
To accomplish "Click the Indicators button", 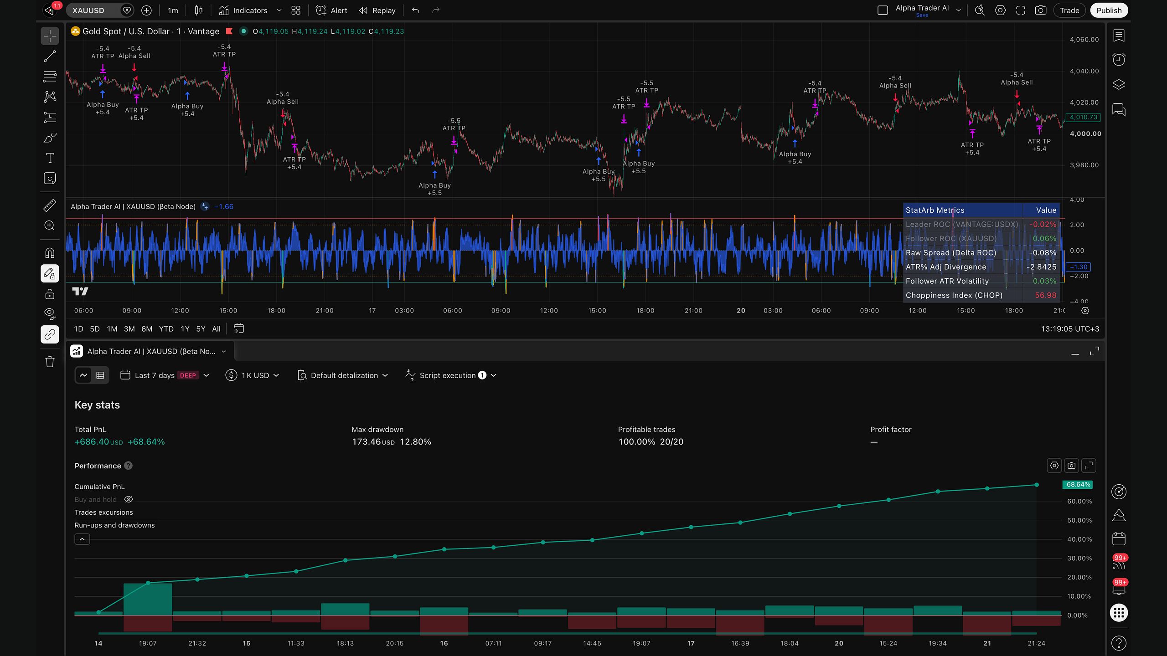I will (243, 10).
